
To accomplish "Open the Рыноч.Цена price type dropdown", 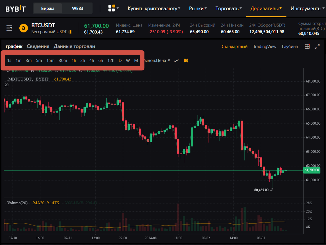I will tap(157, 61).
